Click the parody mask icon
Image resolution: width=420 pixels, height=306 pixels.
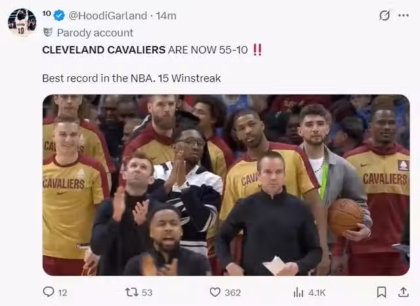(x=48, y=32)
